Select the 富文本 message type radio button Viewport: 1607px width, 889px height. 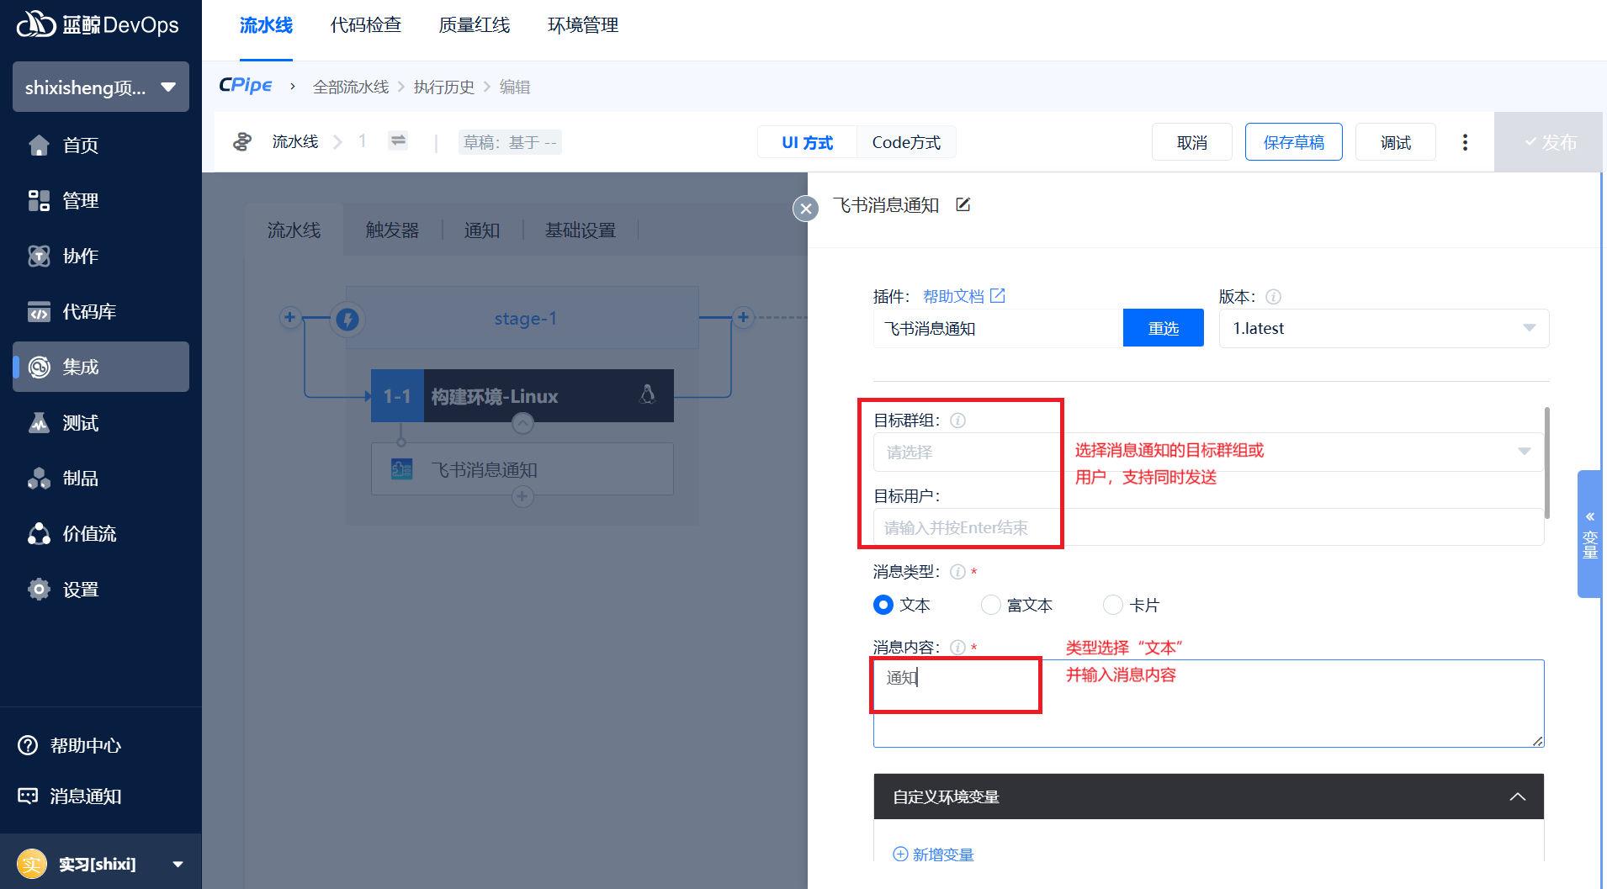tap(991, 605)
